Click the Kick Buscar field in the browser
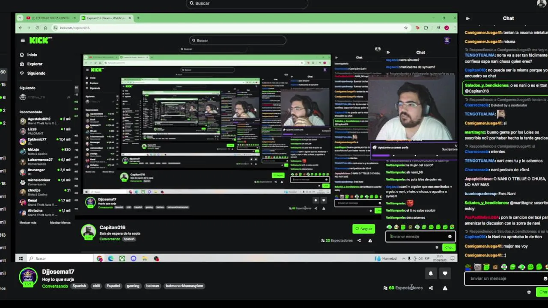 tap(238, 40)
